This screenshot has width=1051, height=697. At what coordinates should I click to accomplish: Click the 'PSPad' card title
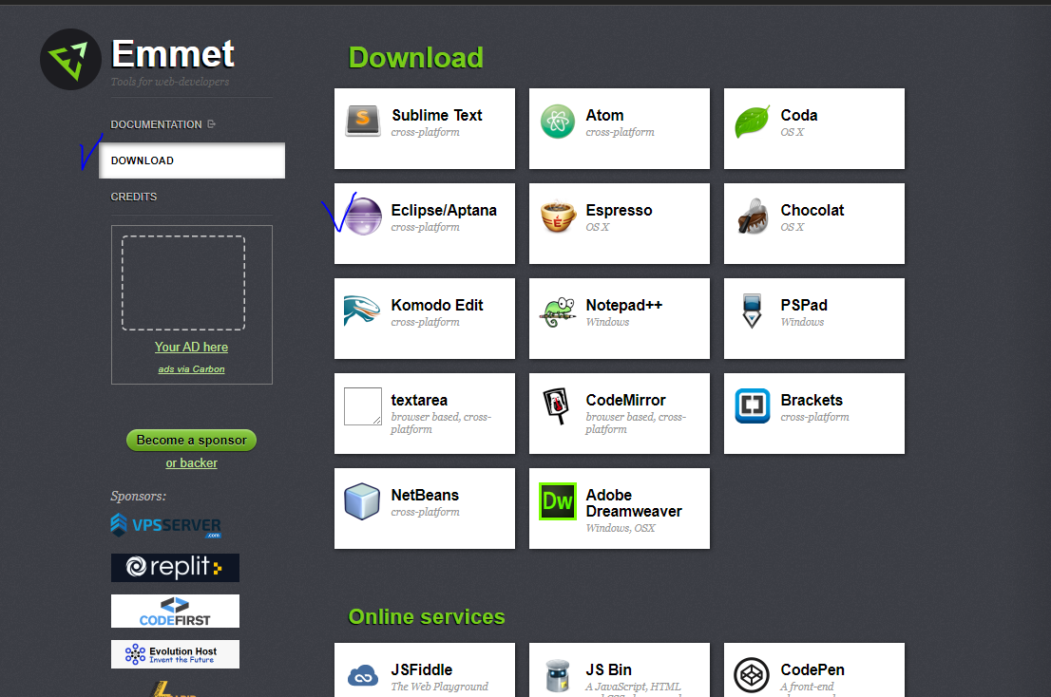pyautogui.click(x=804, y=306)
